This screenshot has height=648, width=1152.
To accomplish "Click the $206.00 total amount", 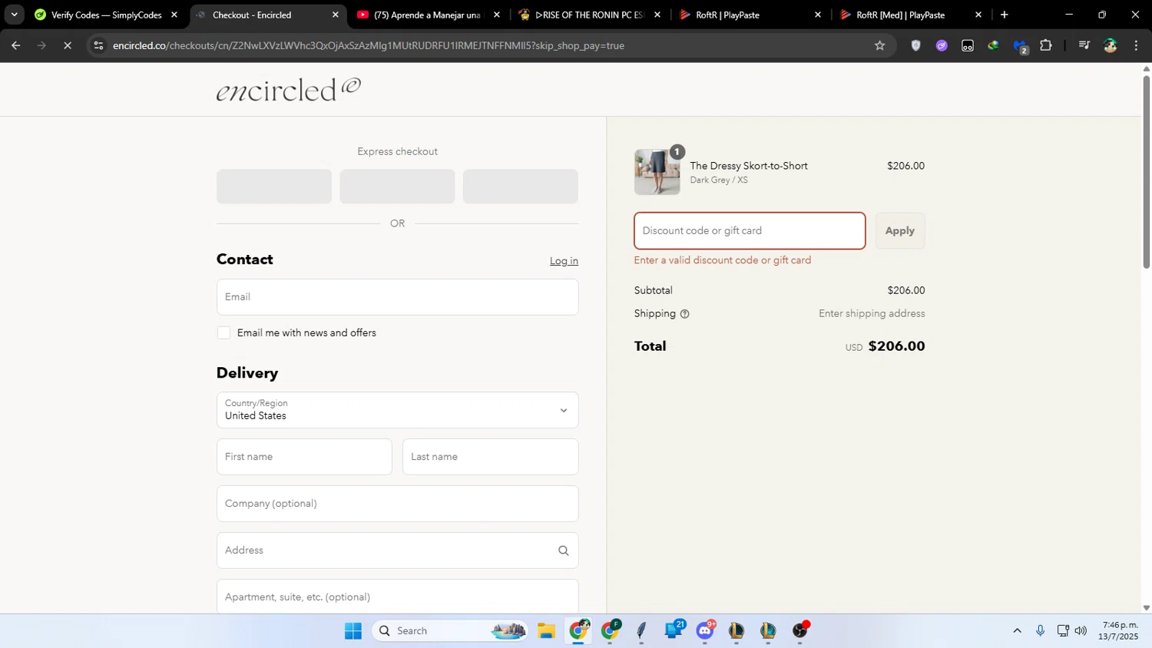I will click(x=896, y=346).
